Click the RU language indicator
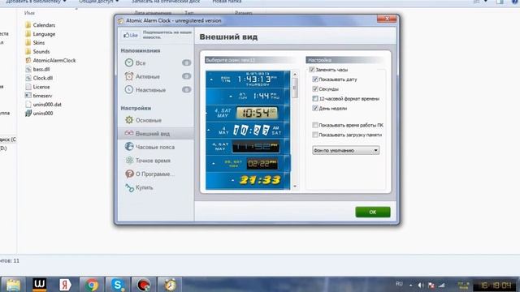This screenshot has width=520, height=292. pyautogui.click(x=399, y=284)
